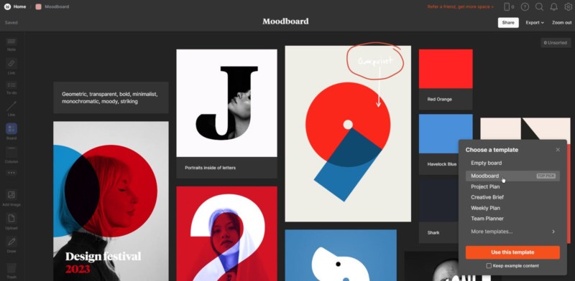Select the Board tool in sidebar

[x=11, y=132]
